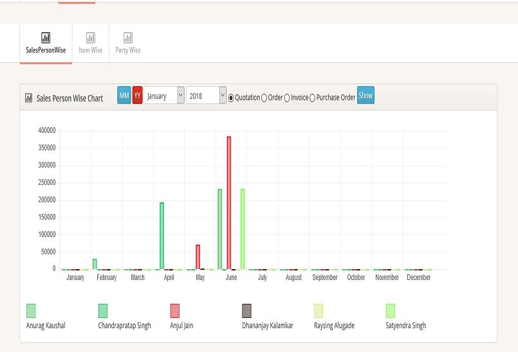Click the Anjul Jain red legend swatch

[x=174, y=311]
